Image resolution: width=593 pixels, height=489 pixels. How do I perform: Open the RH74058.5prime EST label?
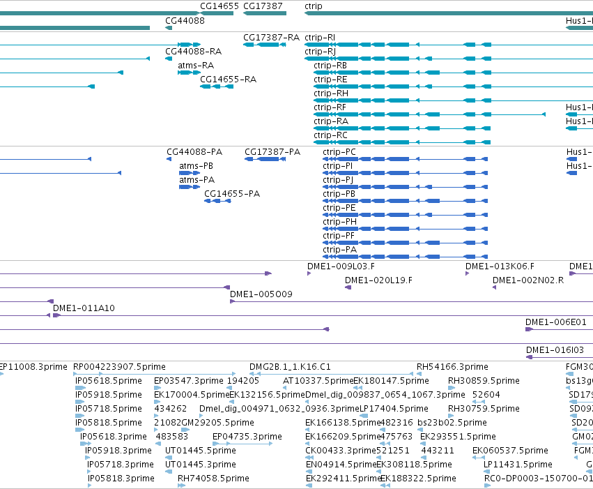pyautogui.click(x=213, y=479)
